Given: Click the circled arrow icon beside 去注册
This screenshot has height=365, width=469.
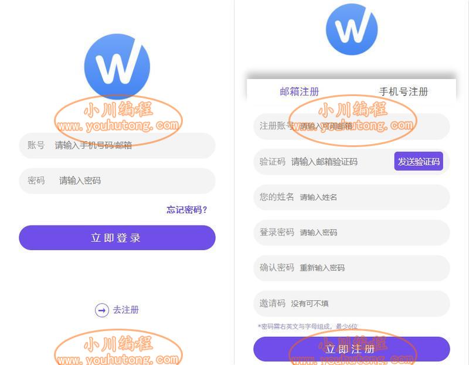Looking at the screenshot, I should tap(101, 311).
